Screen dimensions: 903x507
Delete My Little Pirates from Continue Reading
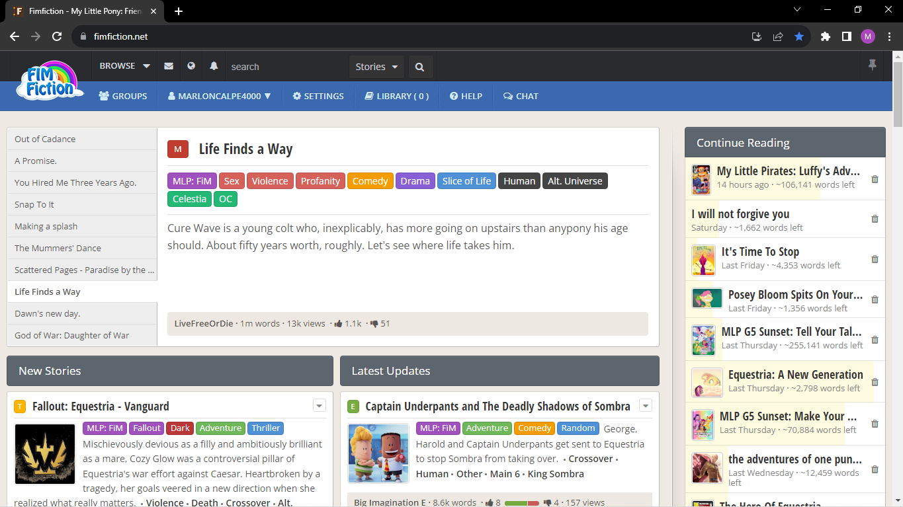(875, 179)
